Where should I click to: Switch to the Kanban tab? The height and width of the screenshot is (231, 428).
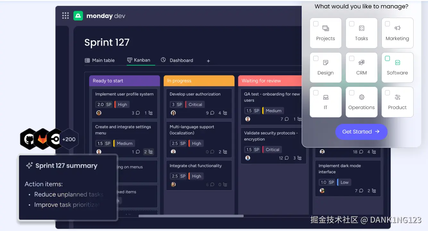[x=139, y=60]
